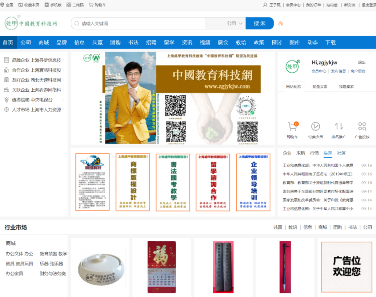Click the 值得信赖 lightbulb icon

click(x=7, y=100)
